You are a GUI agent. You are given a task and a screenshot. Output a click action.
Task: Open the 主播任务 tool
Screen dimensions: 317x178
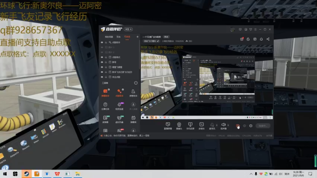105,106
